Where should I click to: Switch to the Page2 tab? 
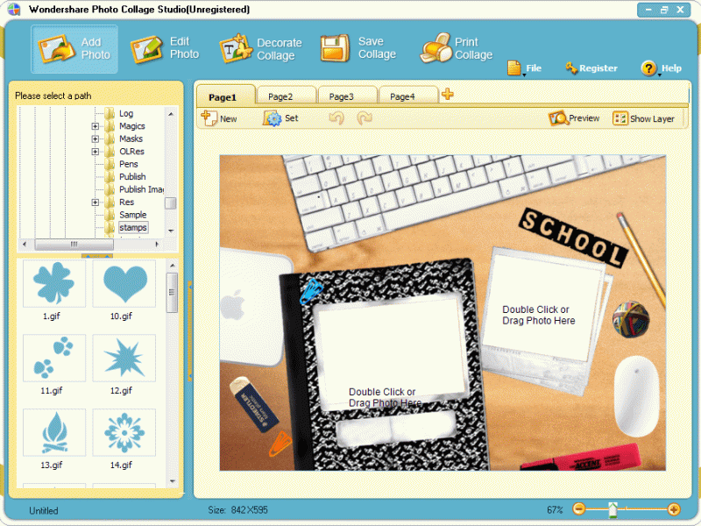coord(287,96)
